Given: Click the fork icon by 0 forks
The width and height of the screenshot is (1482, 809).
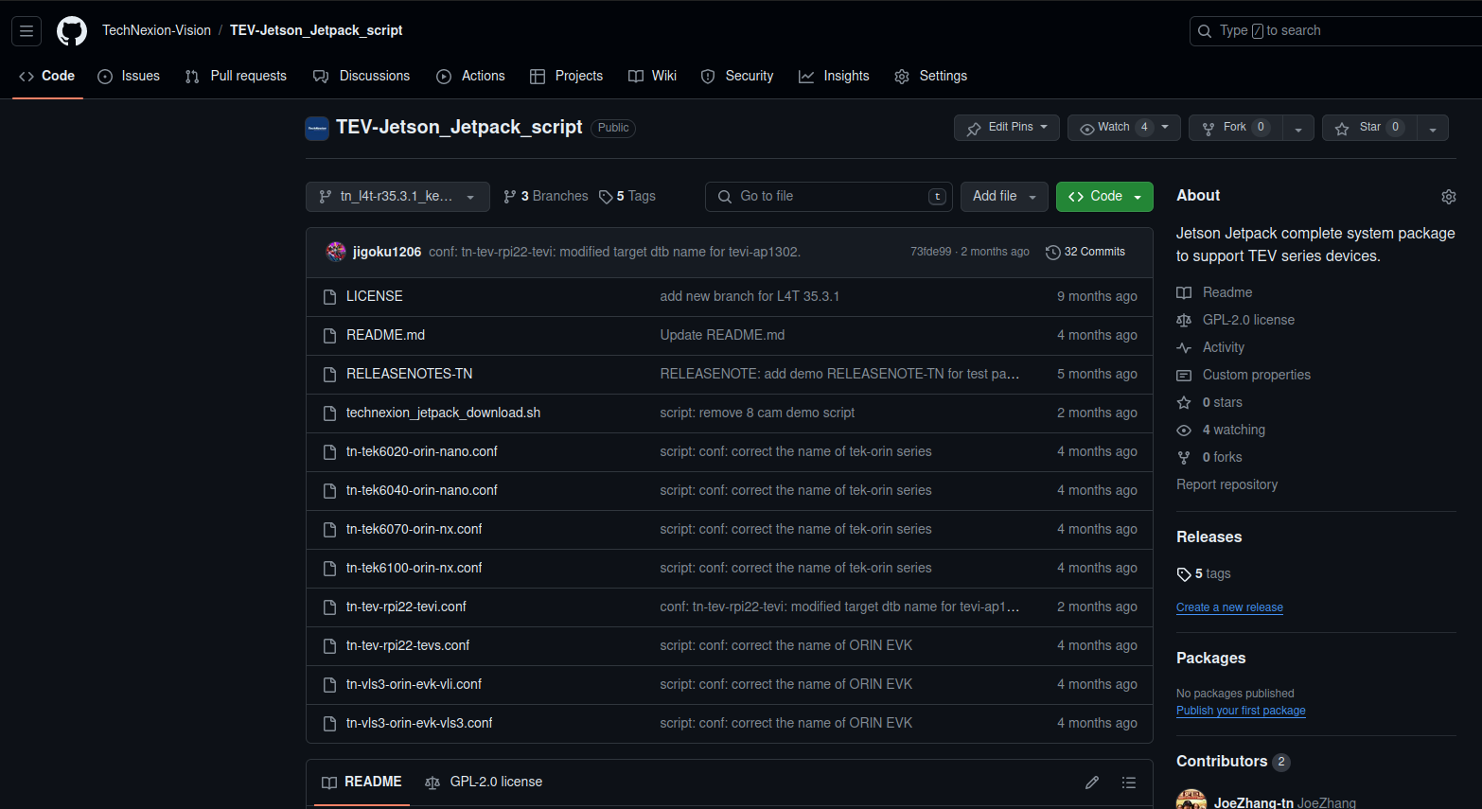Looking at the screenshot, I should coord(1184,458).
